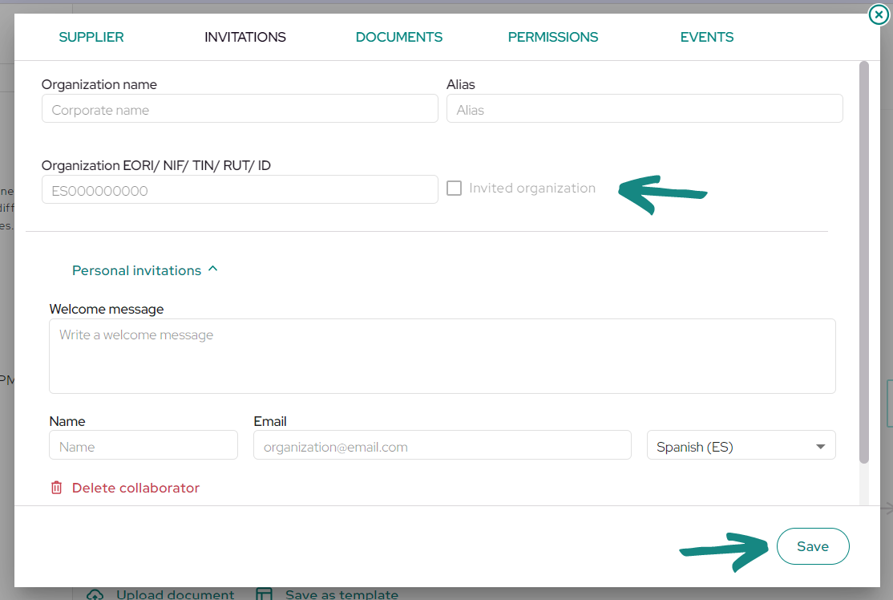Click the language dropdown arrow

click(x=820, y=447)
